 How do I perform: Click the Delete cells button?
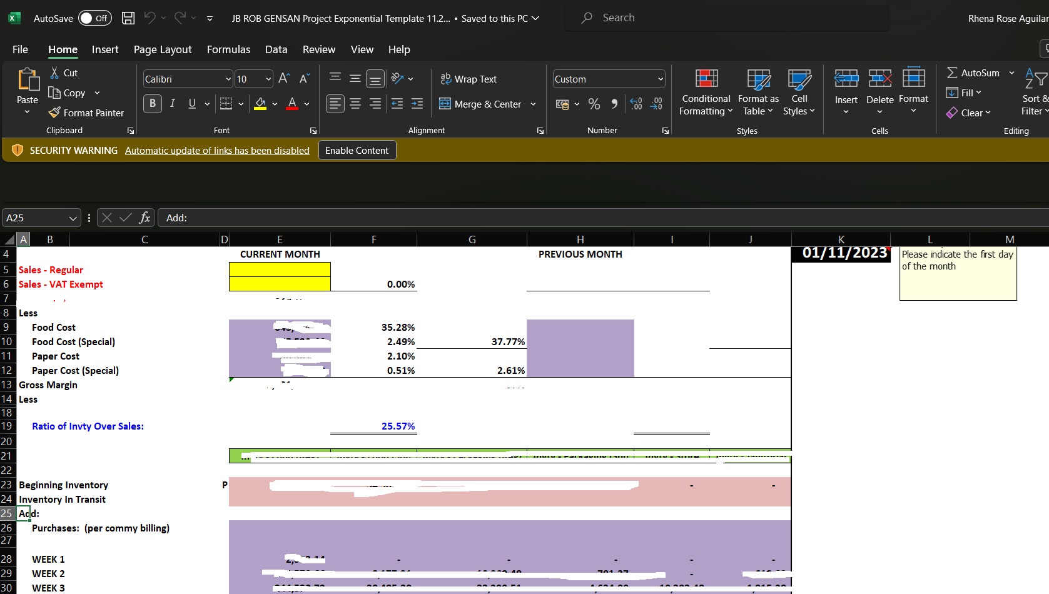[879, 91]
